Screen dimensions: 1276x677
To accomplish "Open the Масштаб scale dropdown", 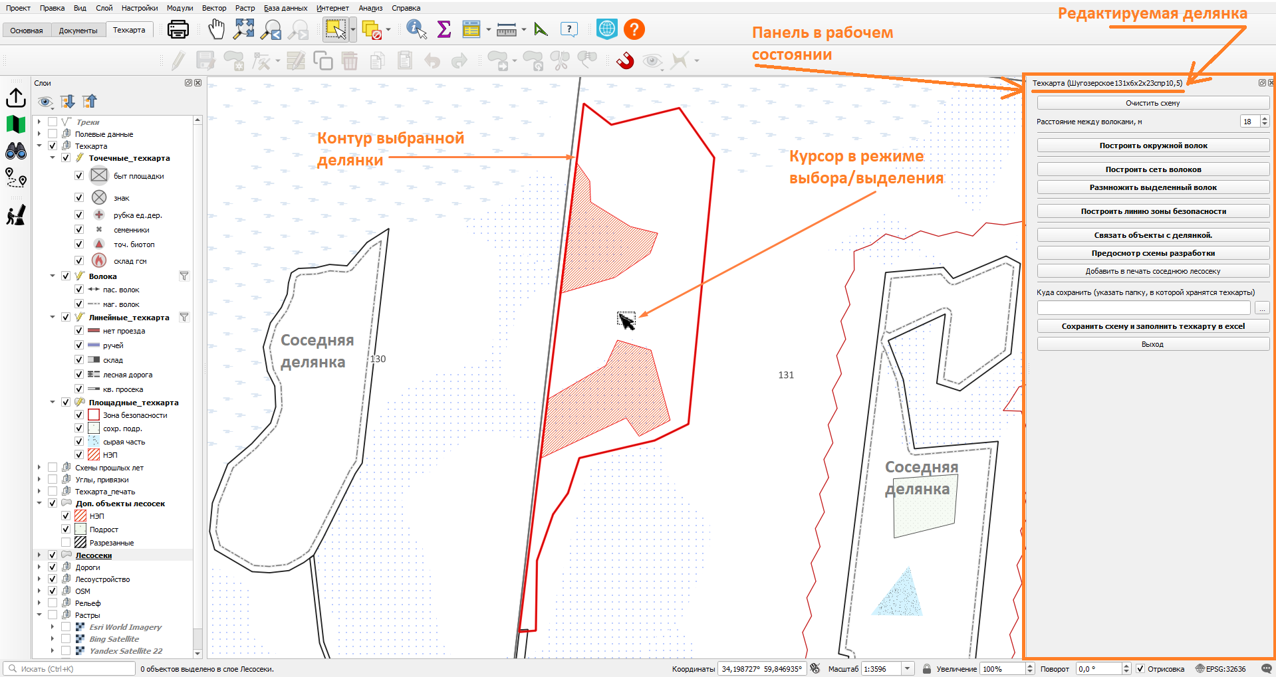I will click(908, 668).
